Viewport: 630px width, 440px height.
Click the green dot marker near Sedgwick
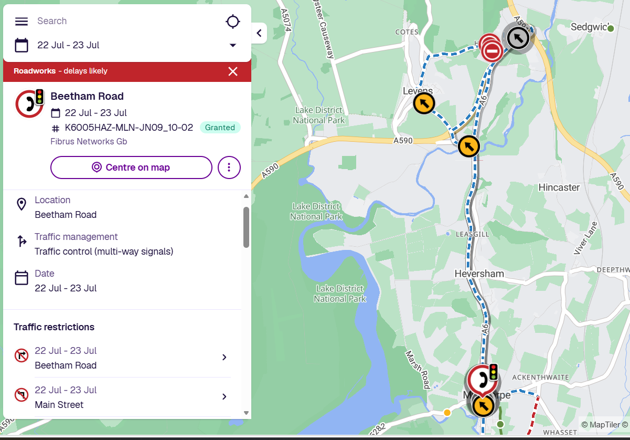click(x=611, y=28)
